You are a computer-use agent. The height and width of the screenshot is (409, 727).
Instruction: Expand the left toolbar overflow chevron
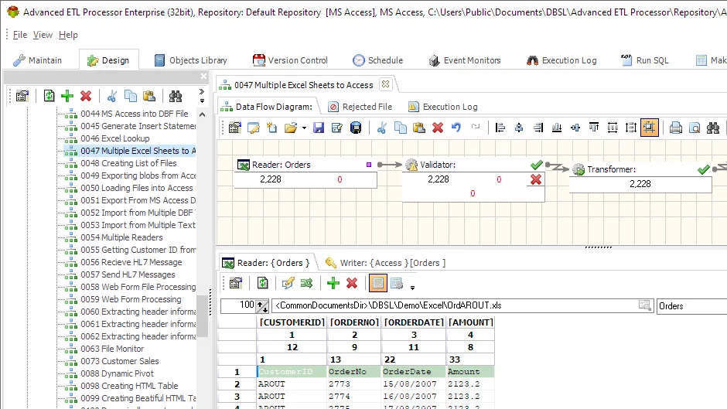202,92
